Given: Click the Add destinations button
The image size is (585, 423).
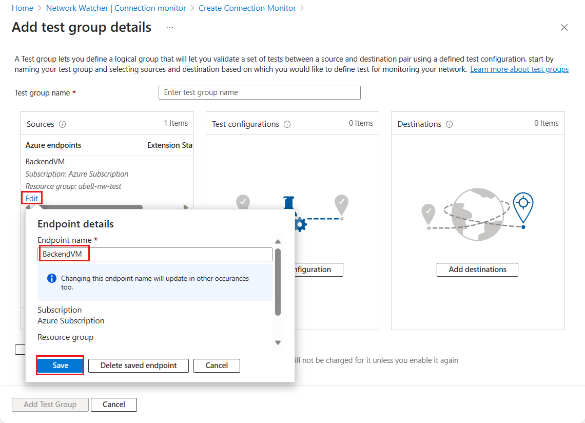Looking at the screenshot, I should [477, 270].
